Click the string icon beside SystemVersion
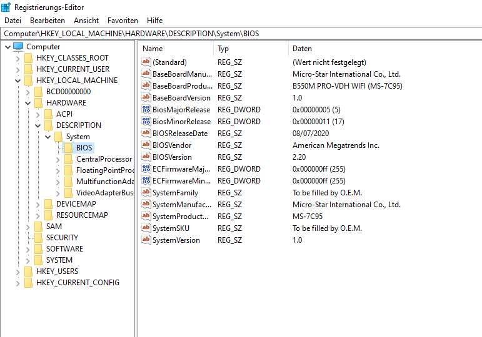Image resolution: width=482 pixels, height=337 pixels. pyautogui.click(x=146, y=240)
